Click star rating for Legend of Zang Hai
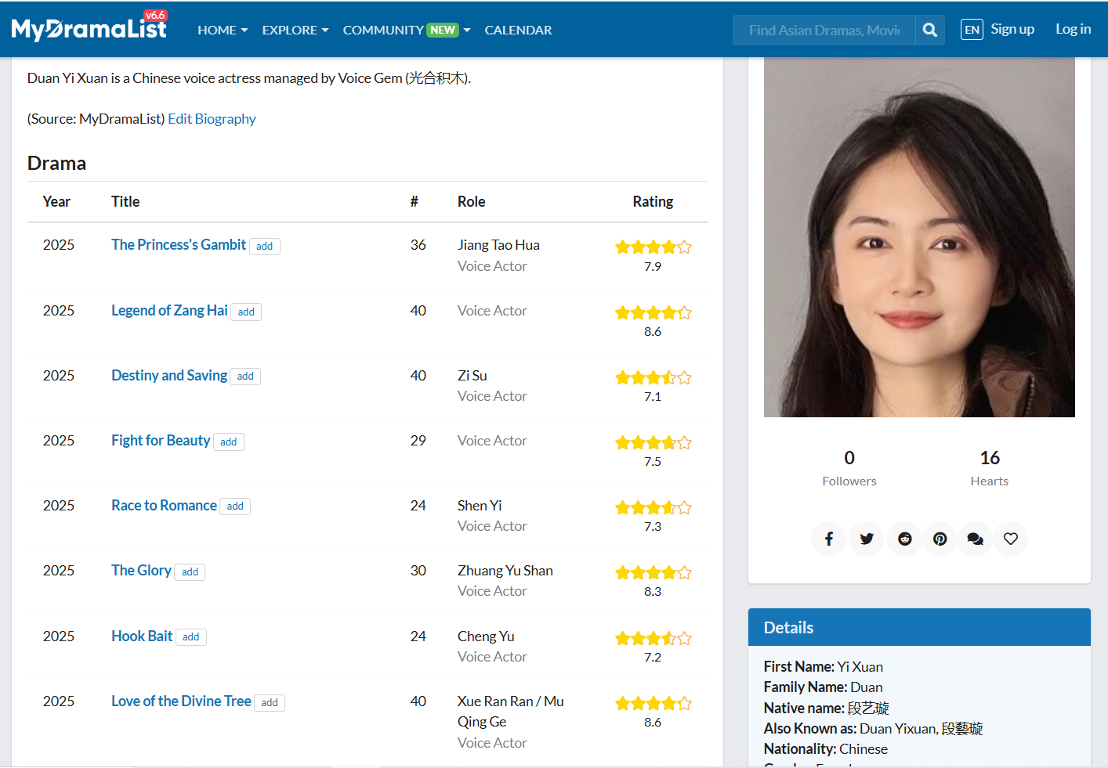 (653, 313)
